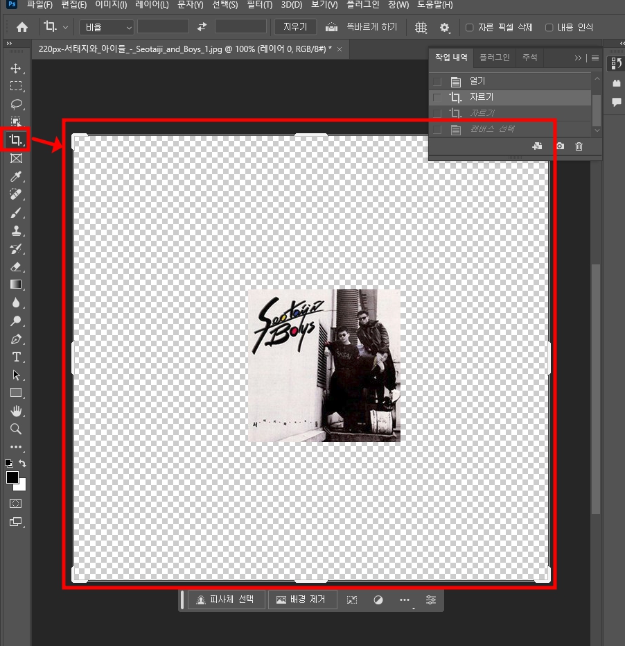Click the crop width input field

click(x=163, y=27)
